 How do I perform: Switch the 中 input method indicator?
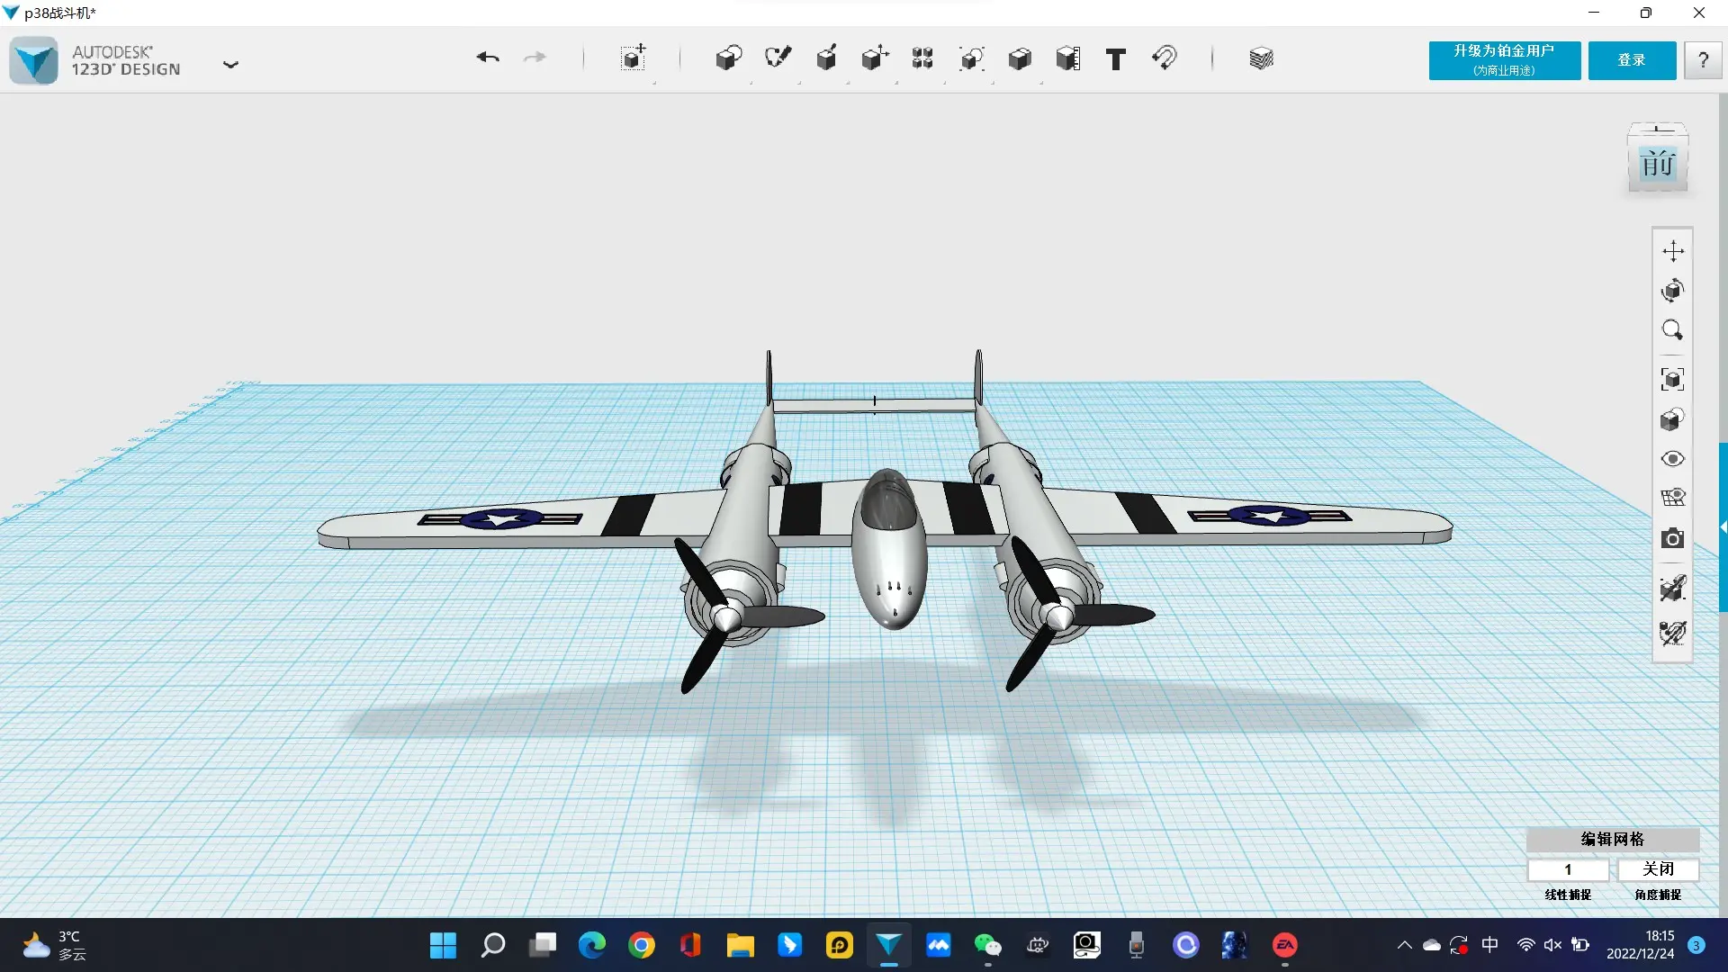pyautogui.click(x=1490, y=945)
